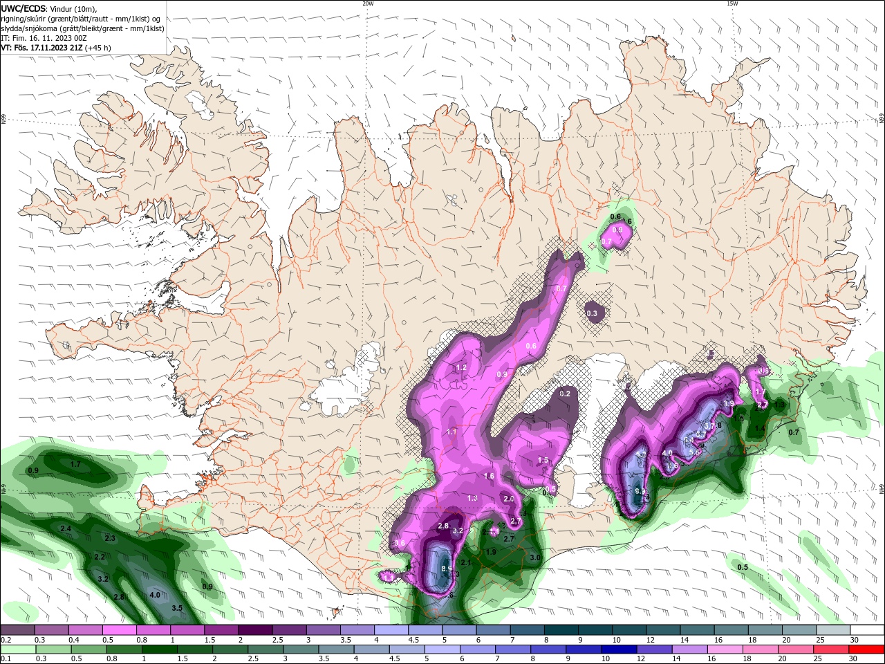Click the bright pink 0.5 swatch in upper legend
Viewport: 885px width, 664px height.
pos(119,631)
